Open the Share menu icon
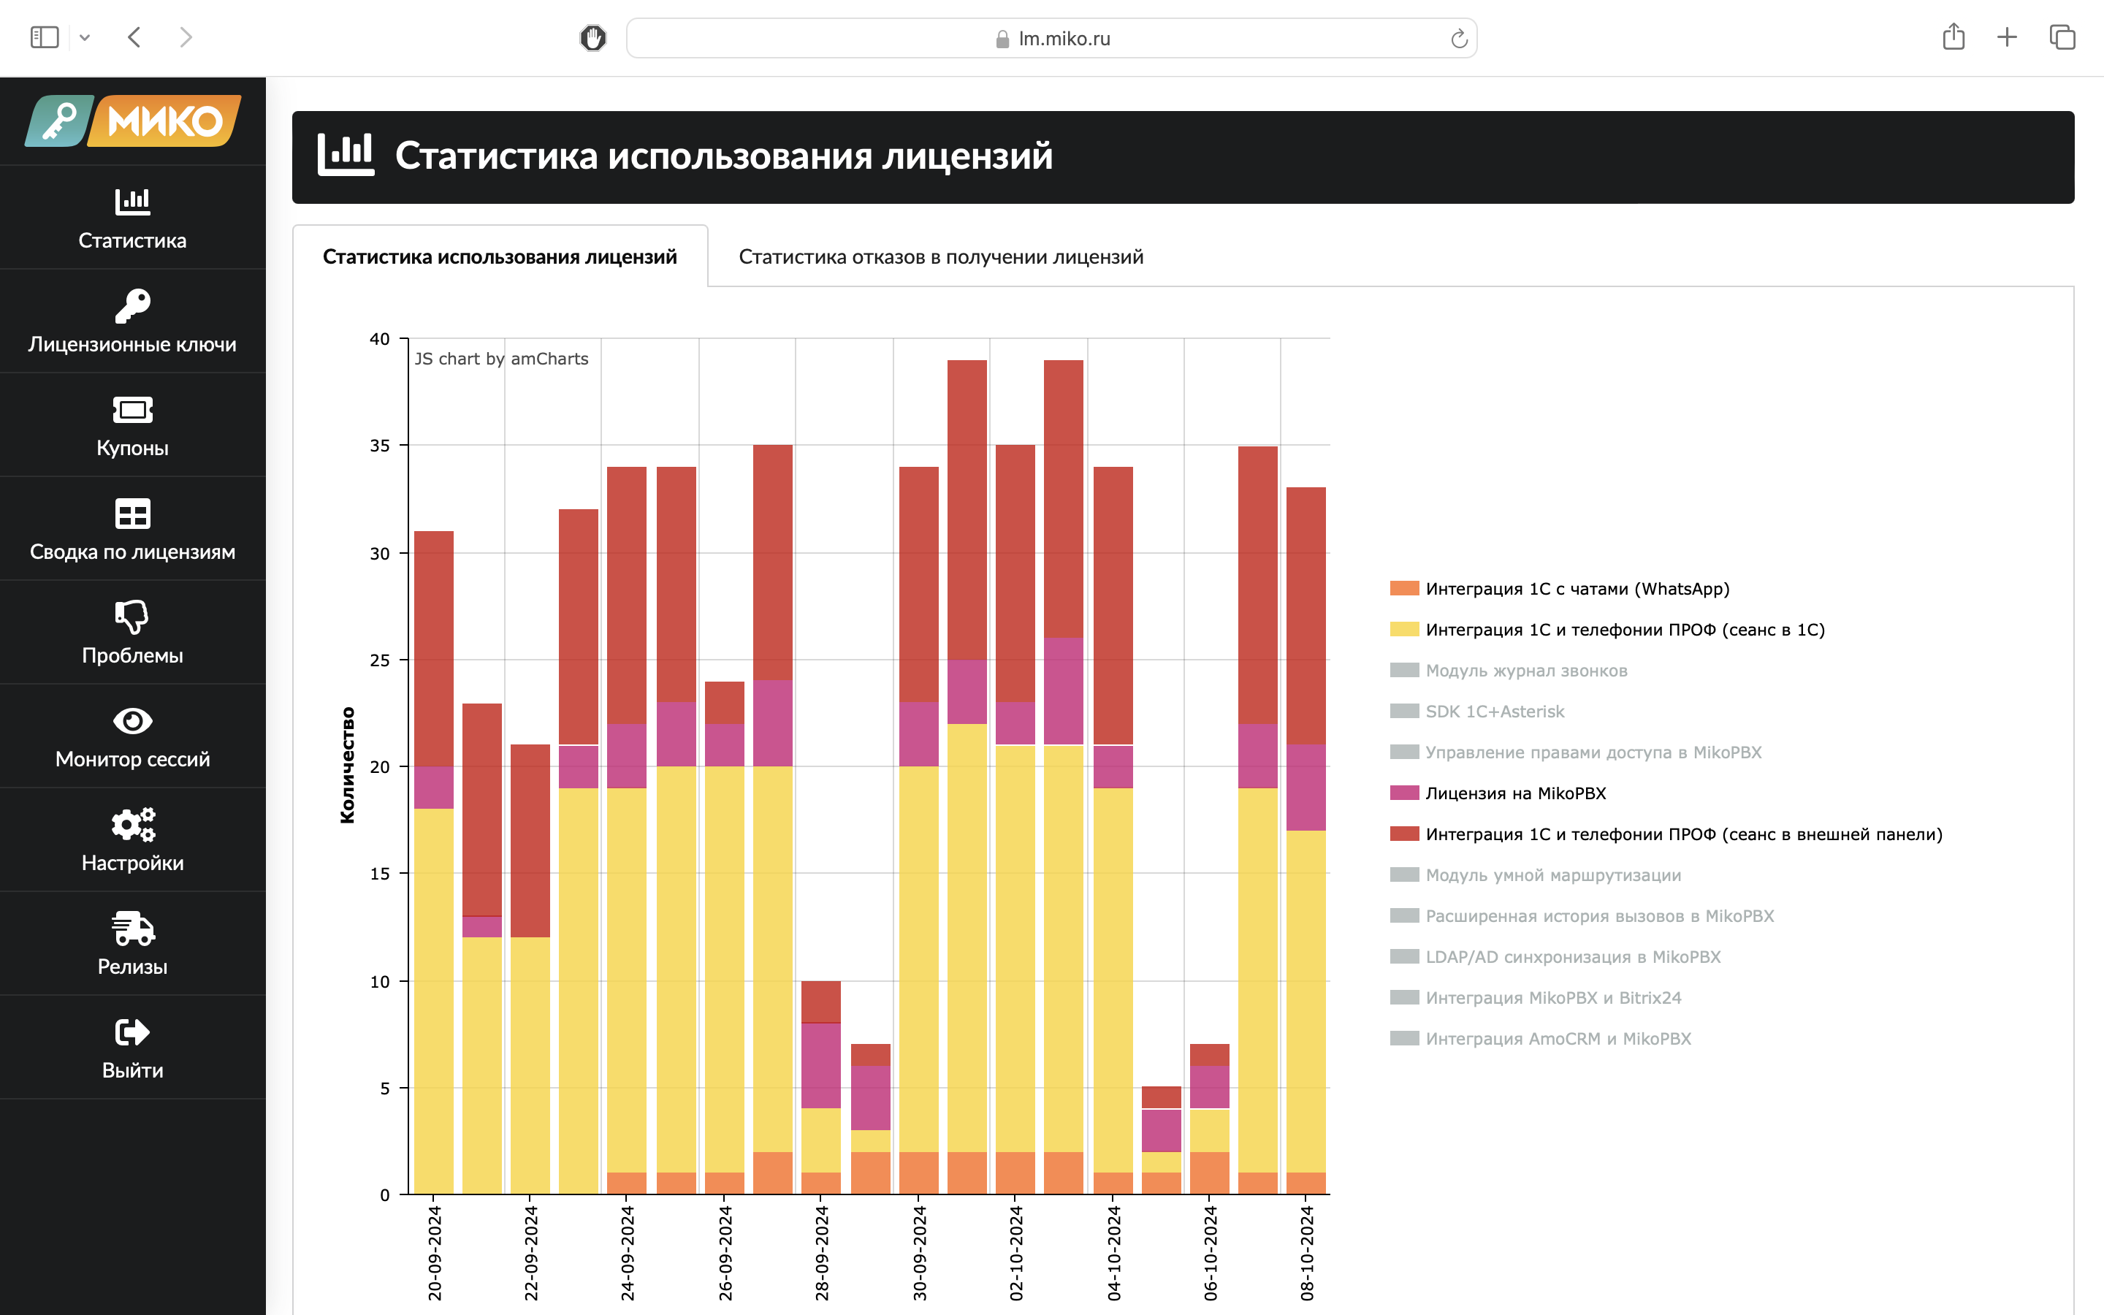 pos(1954,37)
